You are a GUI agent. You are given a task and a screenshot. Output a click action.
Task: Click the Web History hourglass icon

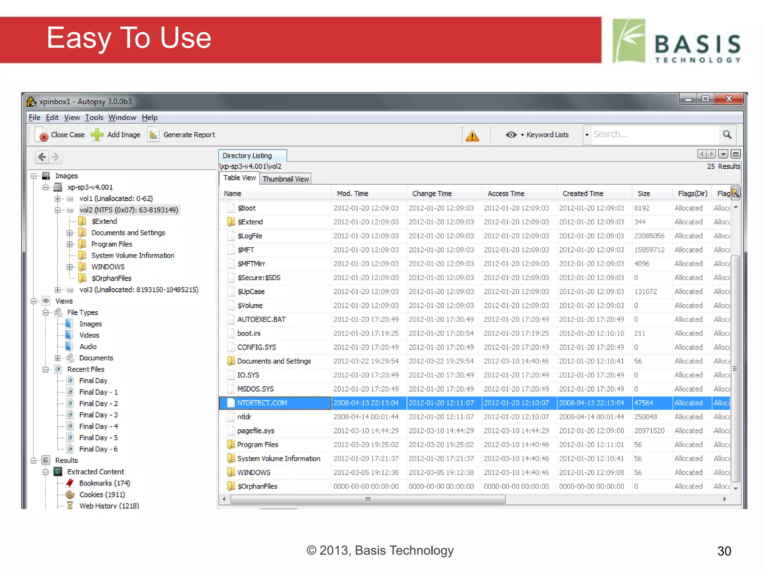[x=70, y=505]
